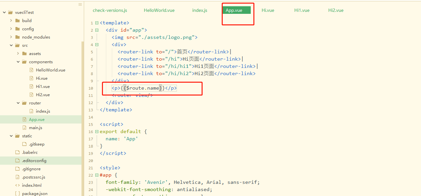Open Hi.vue in the file tree
421x196 pixels.
42,78
